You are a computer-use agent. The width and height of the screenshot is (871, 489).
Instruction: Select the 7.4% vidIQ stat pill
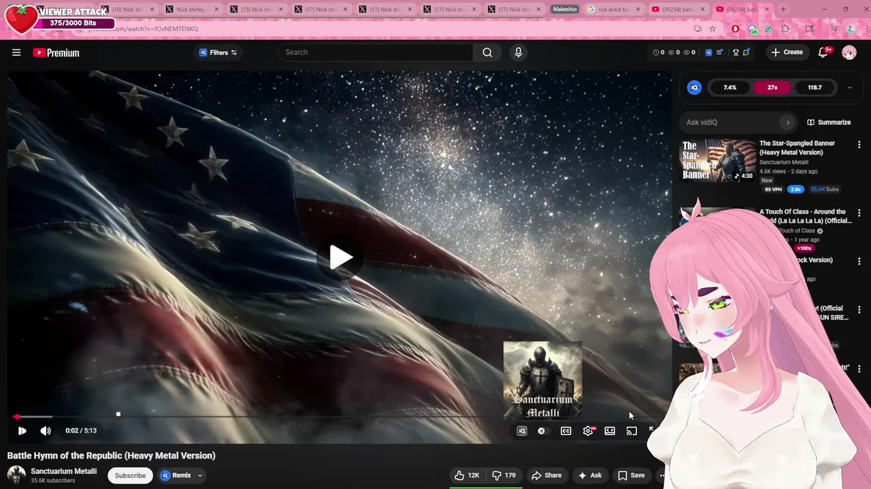[x=730, y=88]
